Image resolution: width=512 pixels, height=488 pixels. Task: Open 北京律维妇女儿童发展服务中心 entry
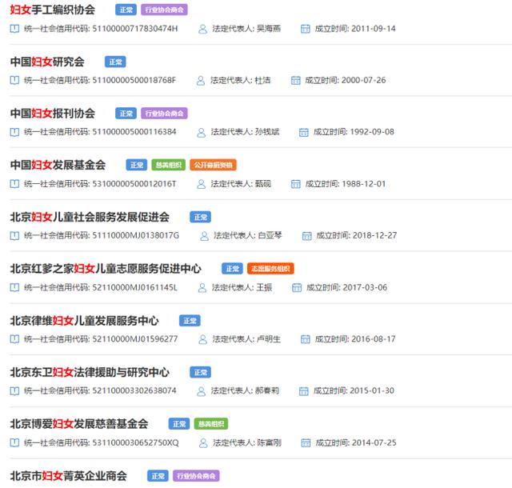tap(85, 321)
